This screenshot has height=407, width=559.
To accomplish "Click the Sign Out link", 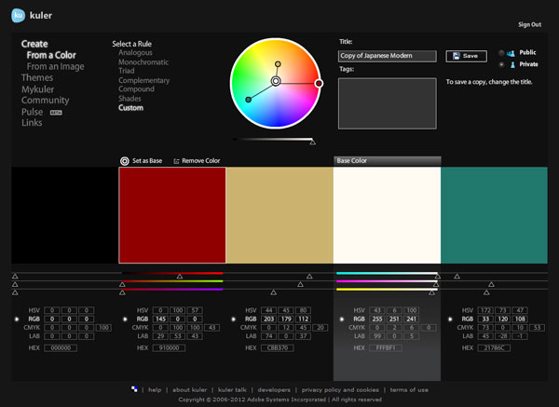I will click(530, 24).
